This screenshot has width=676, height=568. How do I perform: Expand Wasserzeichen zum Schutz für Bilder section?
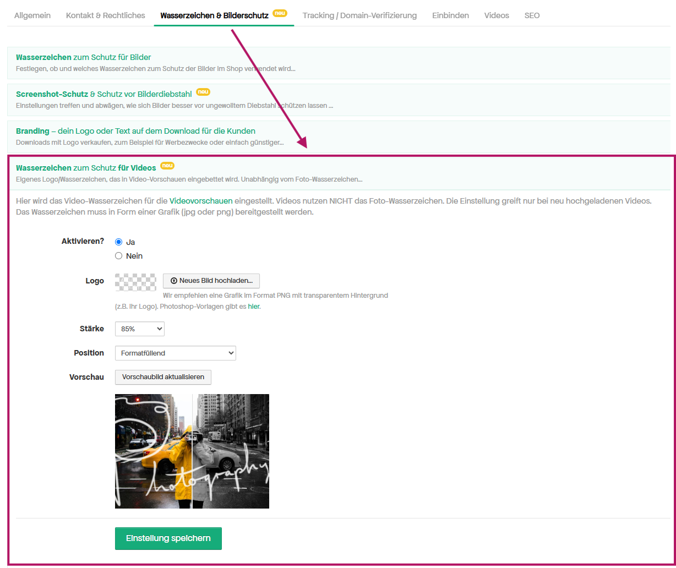coord(339,63)
